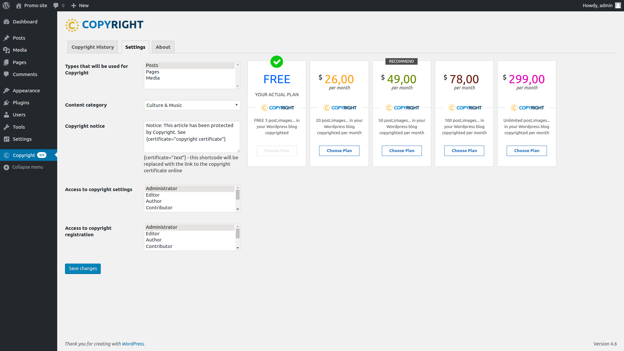Click the Comments sidebar icon
The image size is (624, 351).
click(x=6, y=74)
